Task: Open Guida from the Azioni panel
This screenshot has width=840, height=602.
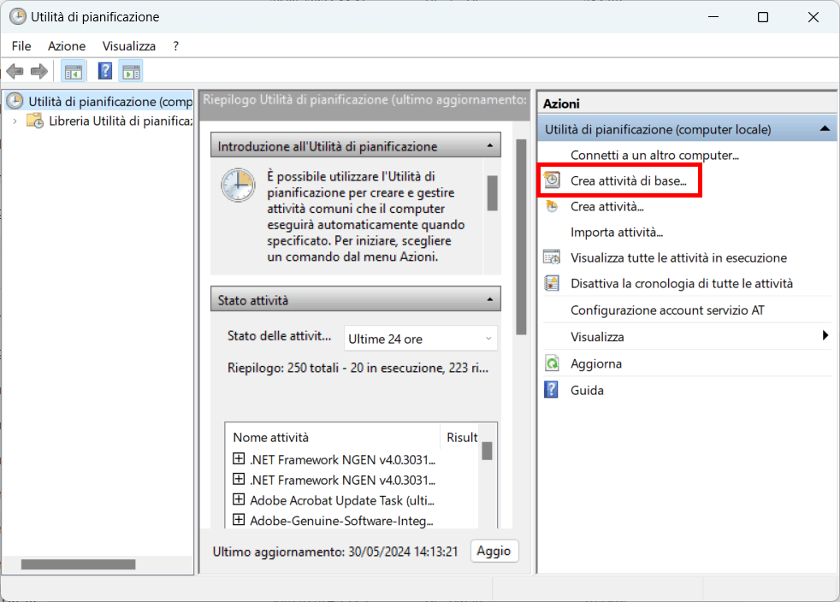Action: (587, 390)
